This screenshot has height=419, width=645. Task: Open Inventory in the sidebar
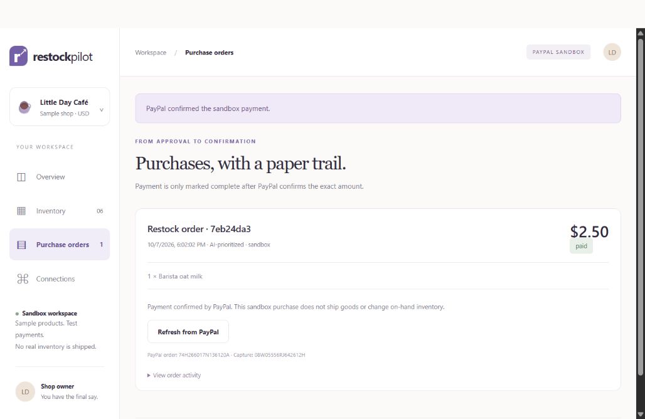60,211
